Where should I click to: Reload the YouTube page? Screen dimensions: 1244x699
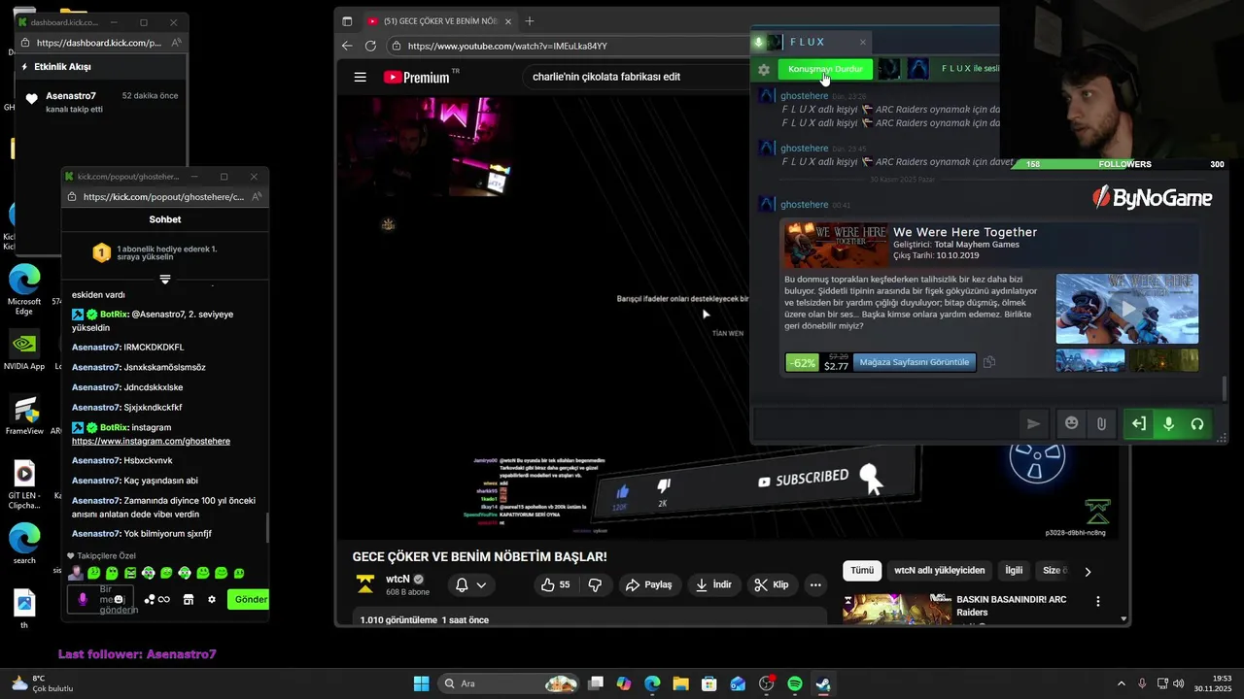click(370, 46)
